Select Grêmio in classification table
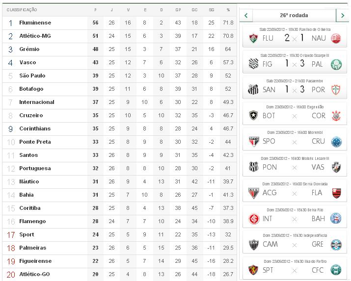The height and width of the screenshot is (281, 351). tap(29, 50)
